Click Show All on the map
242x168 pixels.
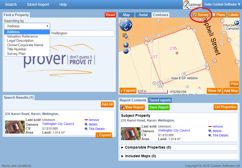(214, 91)
